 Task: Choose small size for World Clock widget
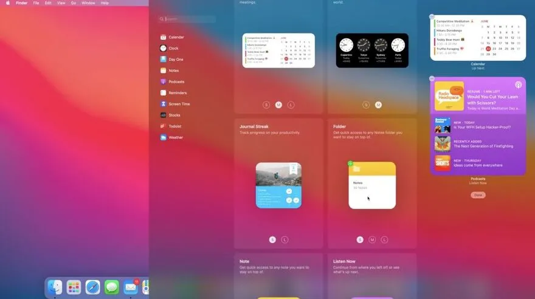pyautogui.click(x=366, y=105)
